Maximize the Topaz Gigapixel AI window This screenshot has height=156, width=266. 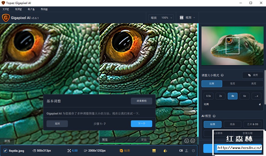pyautogui.click(x=251, y=3)
